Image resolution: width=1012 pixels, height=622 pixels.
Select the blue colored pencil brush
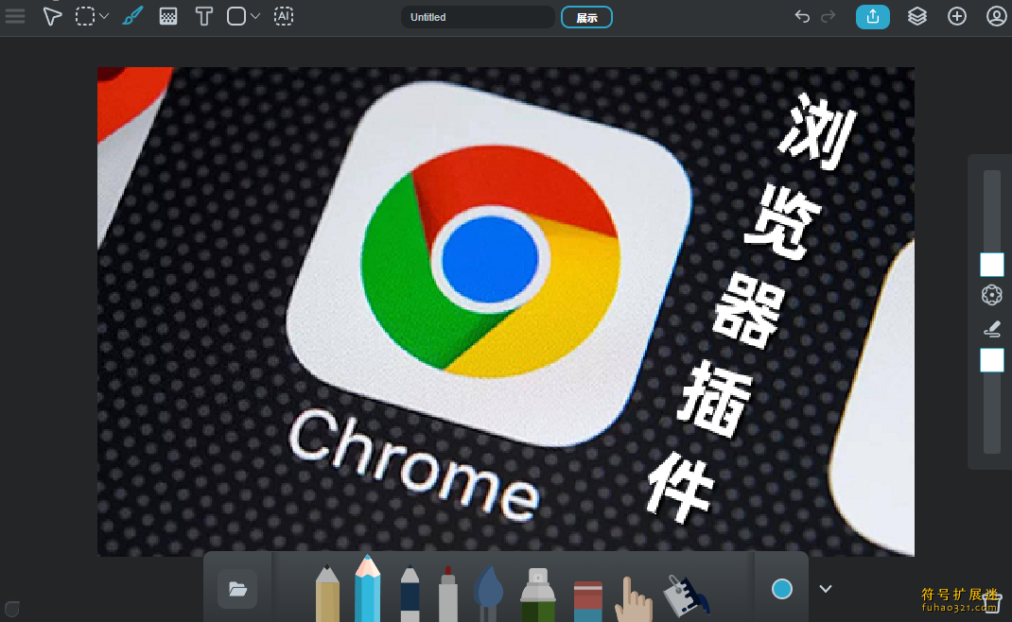367,589
